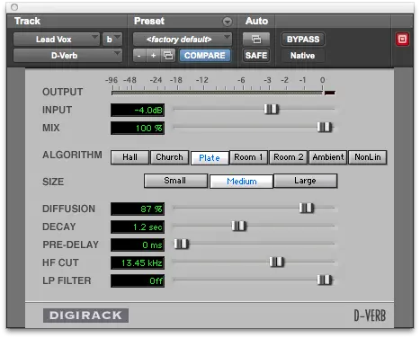
Task: Toggle the COMPARE button
Action: click(205, 56)
